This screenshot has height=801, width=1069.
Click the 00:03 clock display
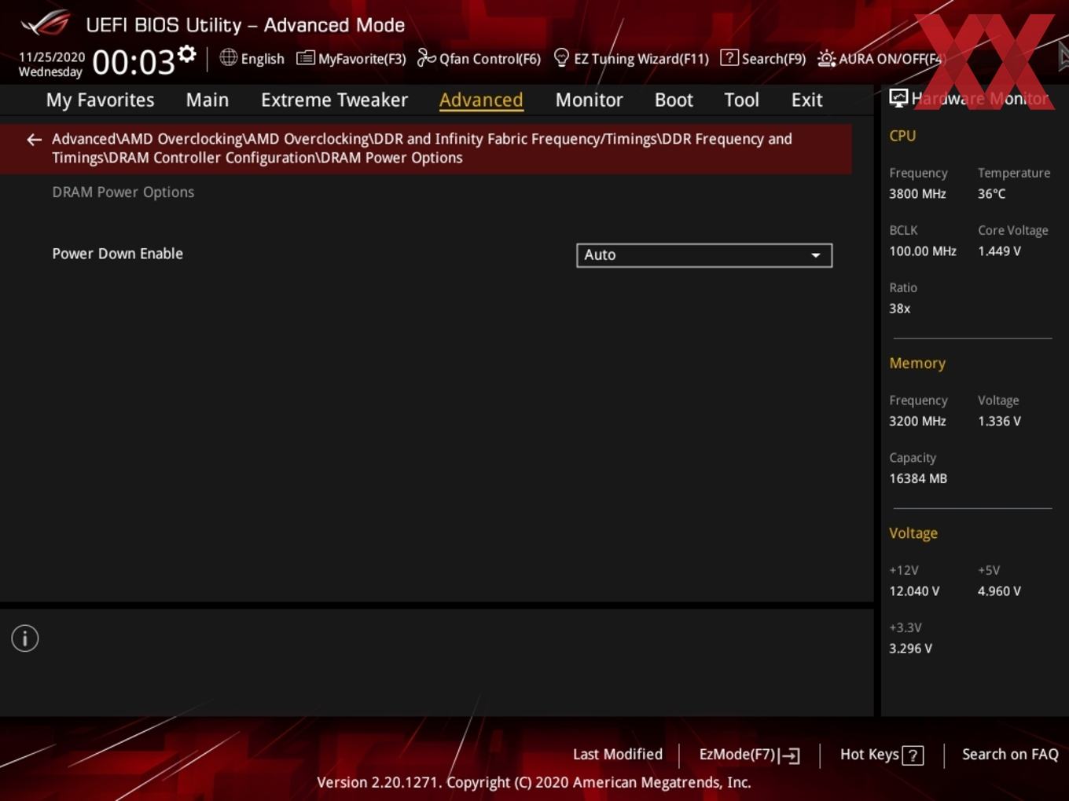pyautogui.click(x=133, y=62)
